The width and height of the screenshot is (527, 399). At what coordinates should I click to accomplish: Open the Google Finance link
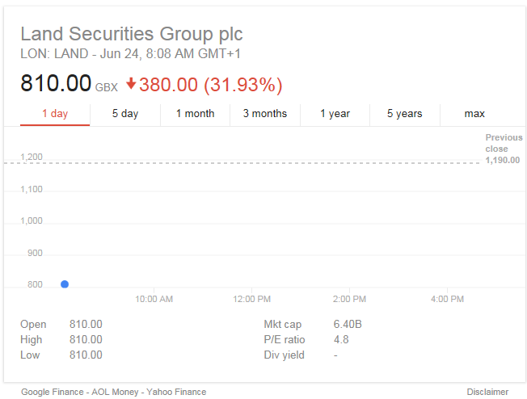[x=53, y=392]
